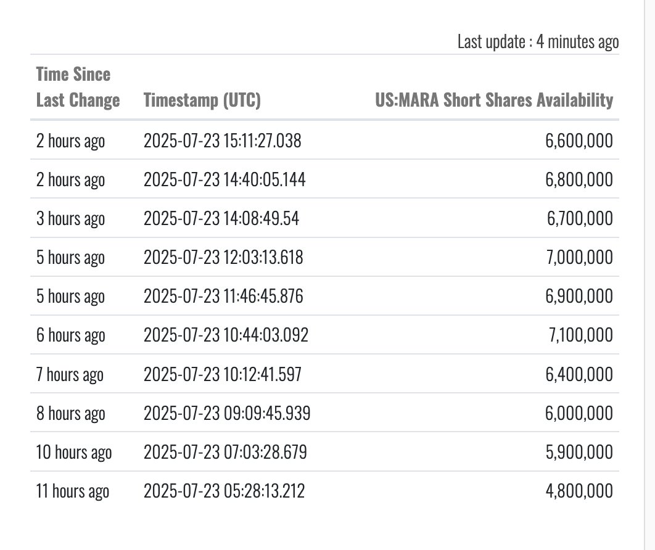Click the 6,700,000 availability value

(580, 218)
